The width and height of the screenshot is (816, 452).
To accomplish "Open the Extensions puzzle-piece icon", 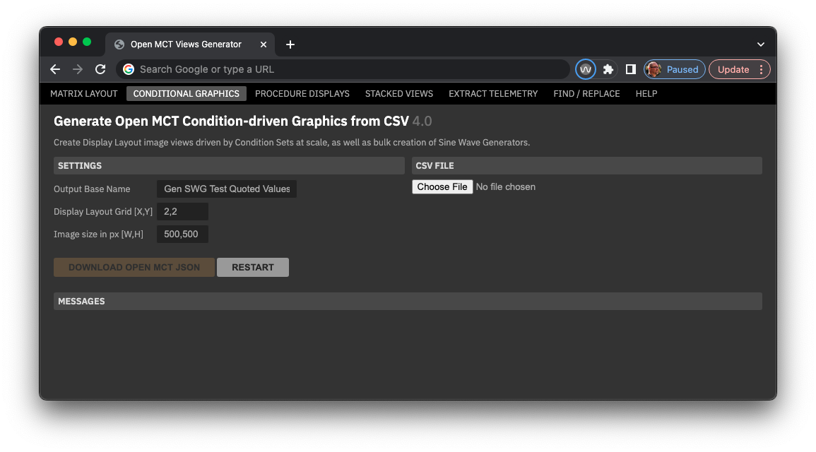I will click(608, 69).
